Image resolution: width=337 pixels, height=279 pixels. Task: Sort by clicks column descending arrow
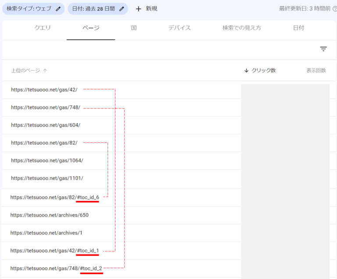click(247, 70)
